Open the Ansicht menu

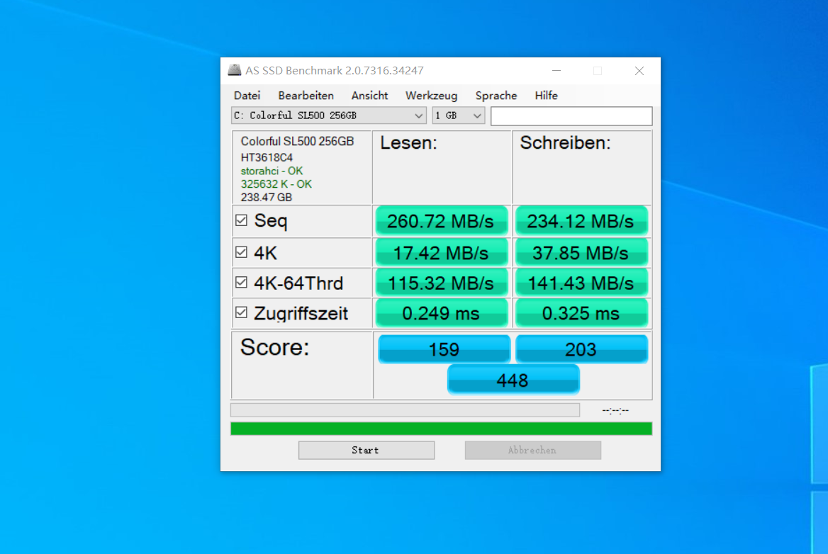(369, 96)
